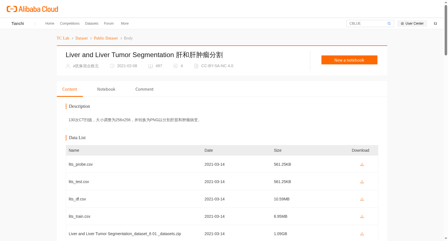
Task: Download lits_df.csv file
Action: pos(362,199)
